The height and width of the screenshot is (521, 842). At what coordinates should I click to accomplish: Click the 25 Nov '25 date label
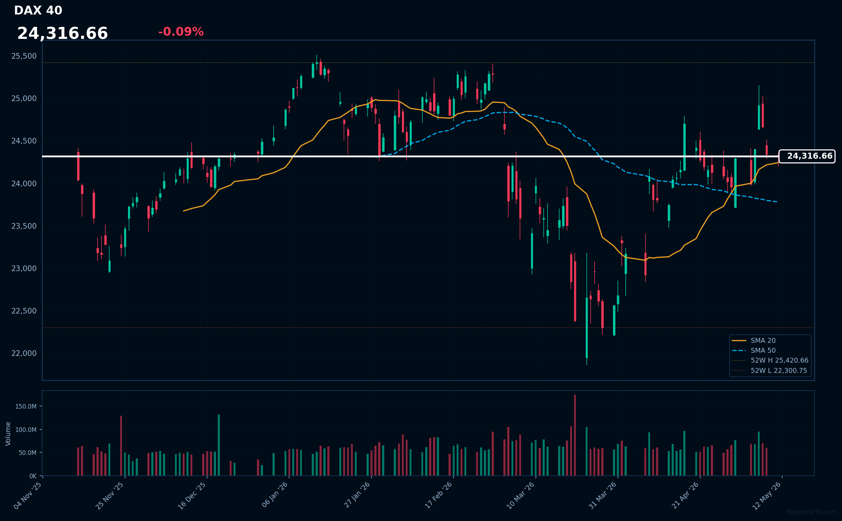click(x=110, y=496)
